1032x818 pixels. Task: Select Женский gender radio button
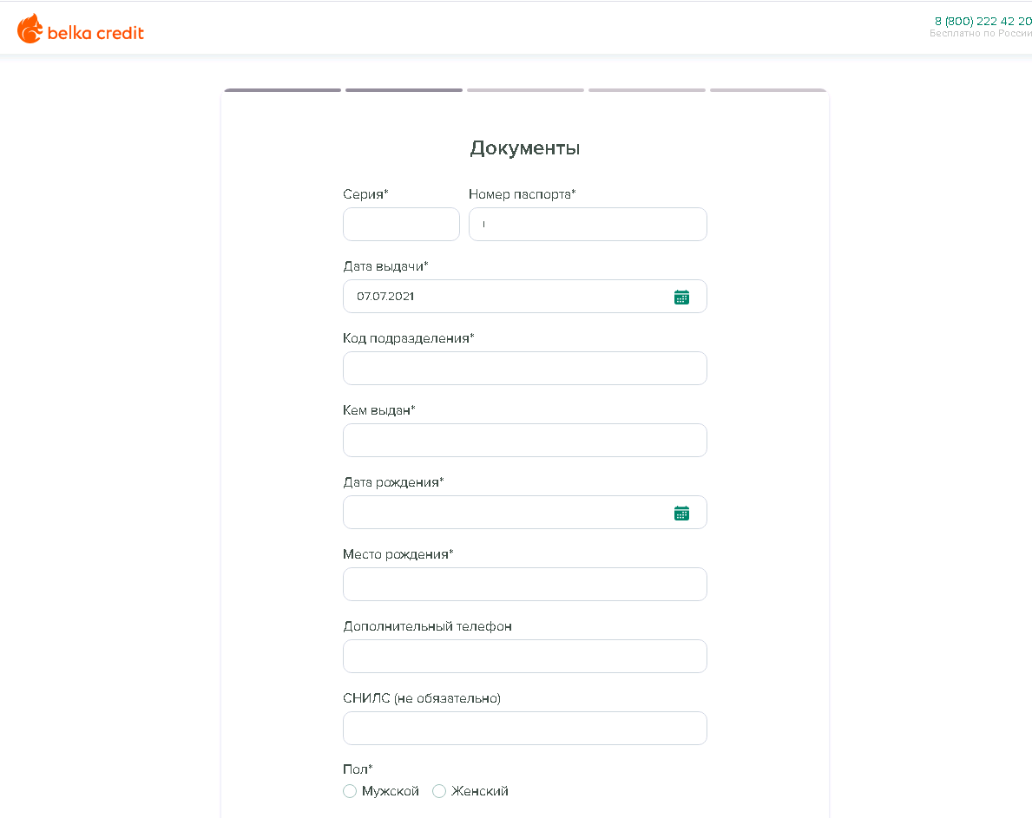[439, 791]
